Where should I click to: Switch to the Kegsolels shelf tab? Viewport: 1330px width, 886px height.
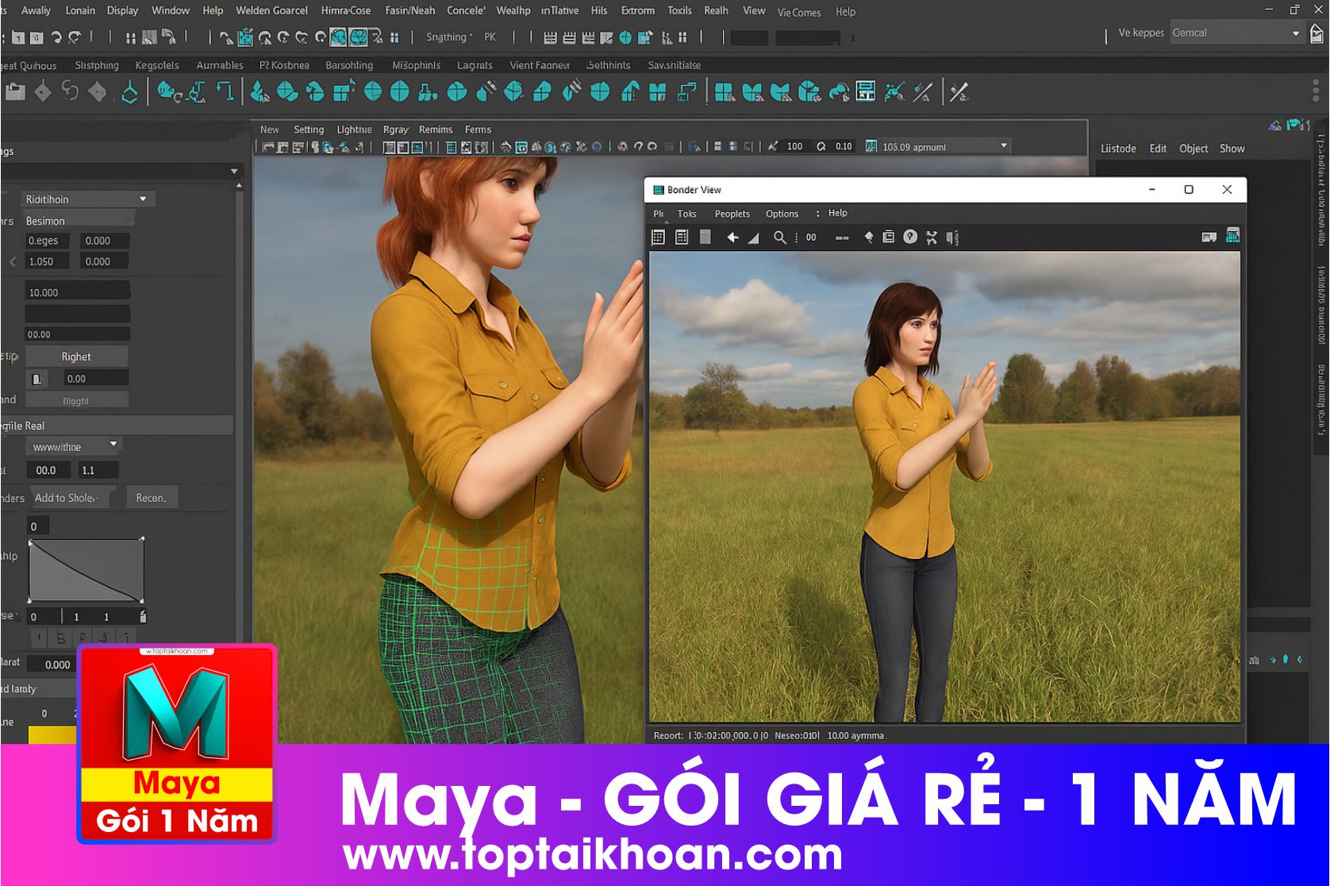157,65
